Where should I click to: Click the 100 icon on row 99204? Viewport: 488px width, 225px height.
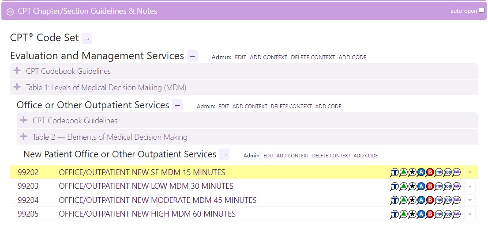(447, 200)
